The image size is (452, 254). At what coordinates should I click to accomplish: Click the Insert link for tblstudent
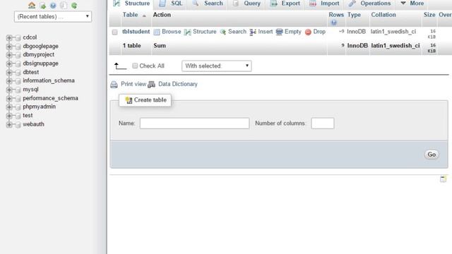(266, 32)
